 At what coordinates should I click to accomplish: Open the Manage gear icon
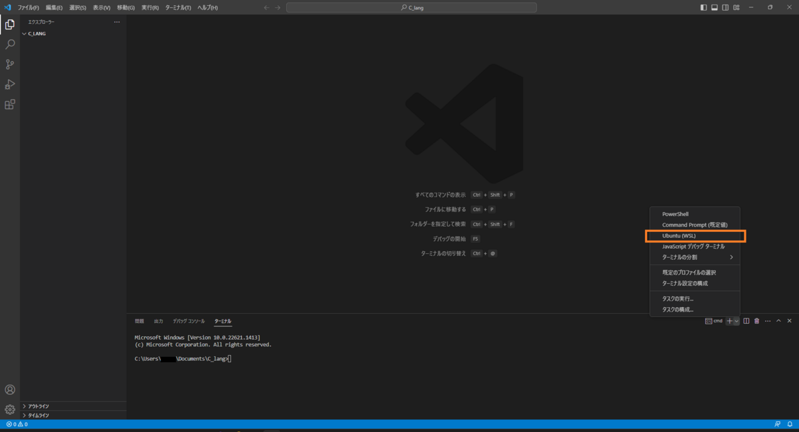10,409
